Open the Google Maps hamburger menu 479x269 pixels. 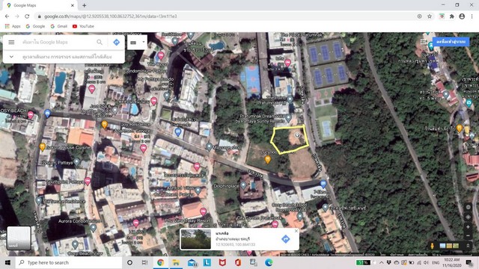11,42
